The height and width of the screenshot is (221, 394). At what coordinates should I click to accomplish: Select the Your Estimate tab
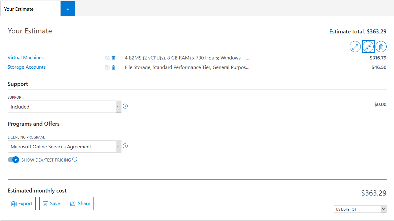click(x=30, y=9)
